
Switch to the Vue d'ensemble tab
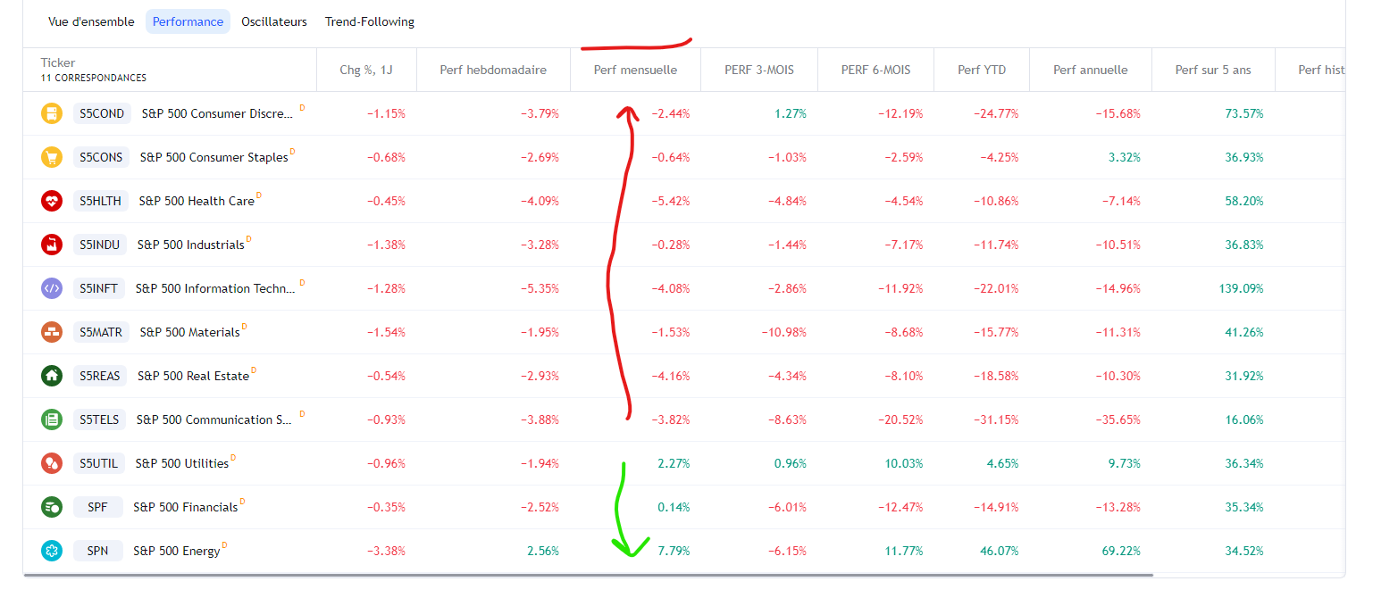(x=91, y=21)
